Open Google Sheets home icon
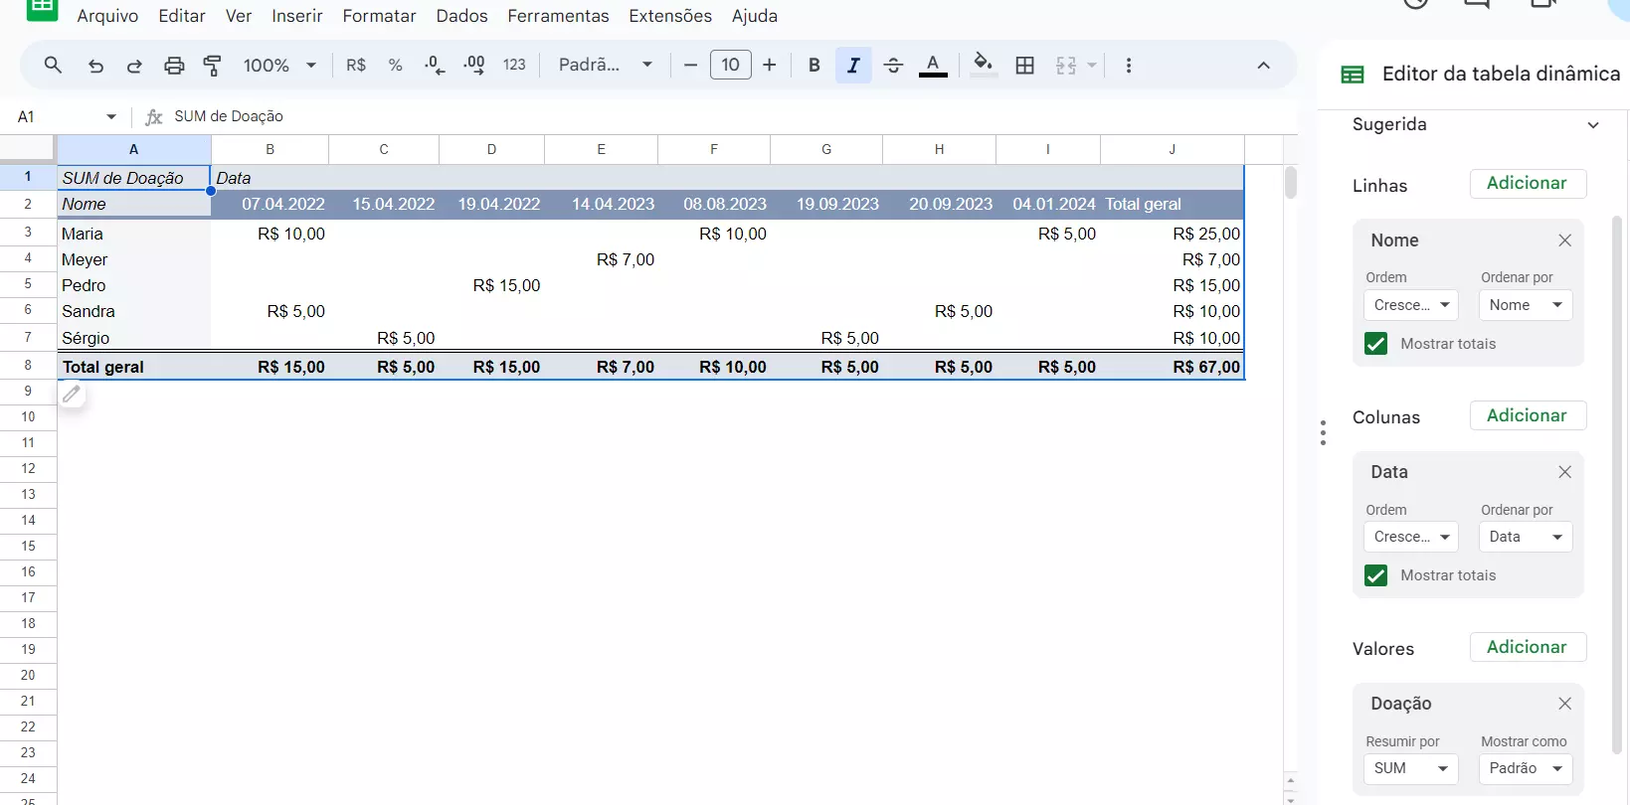Viewport: 1630px width, 805px height. point(42,8)
